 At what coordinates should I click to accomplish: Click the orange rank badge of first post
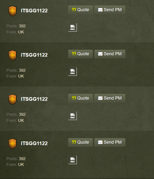coord(12,11)
